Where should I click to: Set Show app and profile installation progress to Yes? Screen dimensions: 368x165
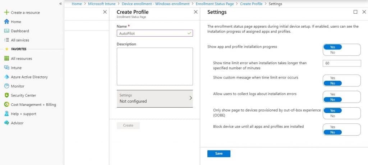pos(332,47)
